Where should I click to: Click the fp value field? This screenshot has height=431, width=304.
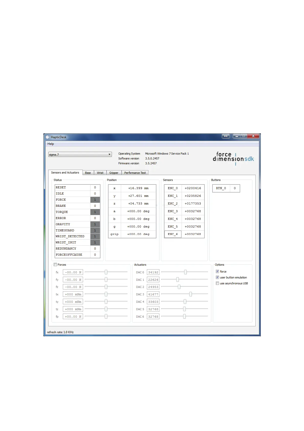(x=73, y=317)
